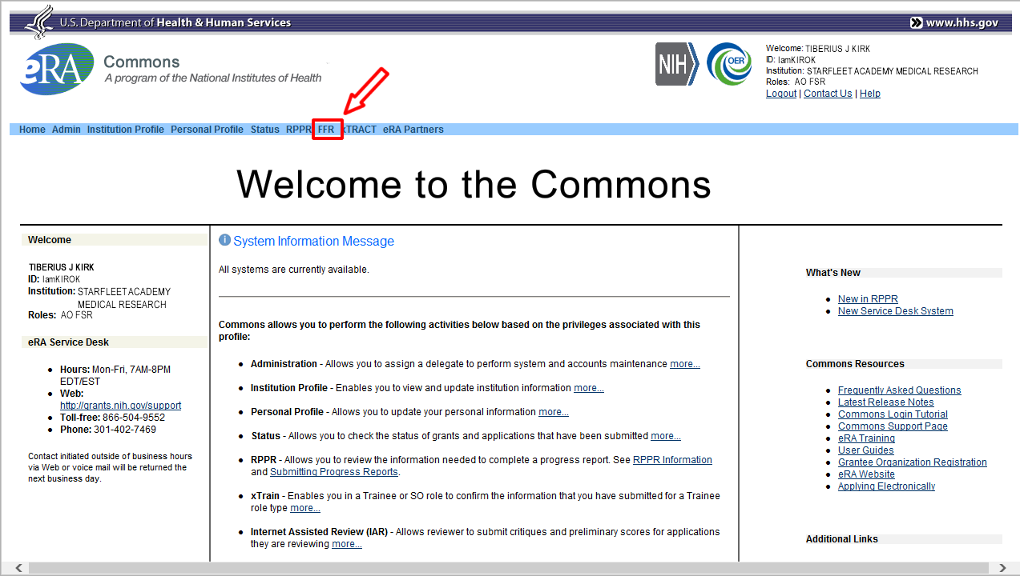This screenshot has height=576, width=1020.
Task: Open the Admin menu item
Action: tap(67, 130)
